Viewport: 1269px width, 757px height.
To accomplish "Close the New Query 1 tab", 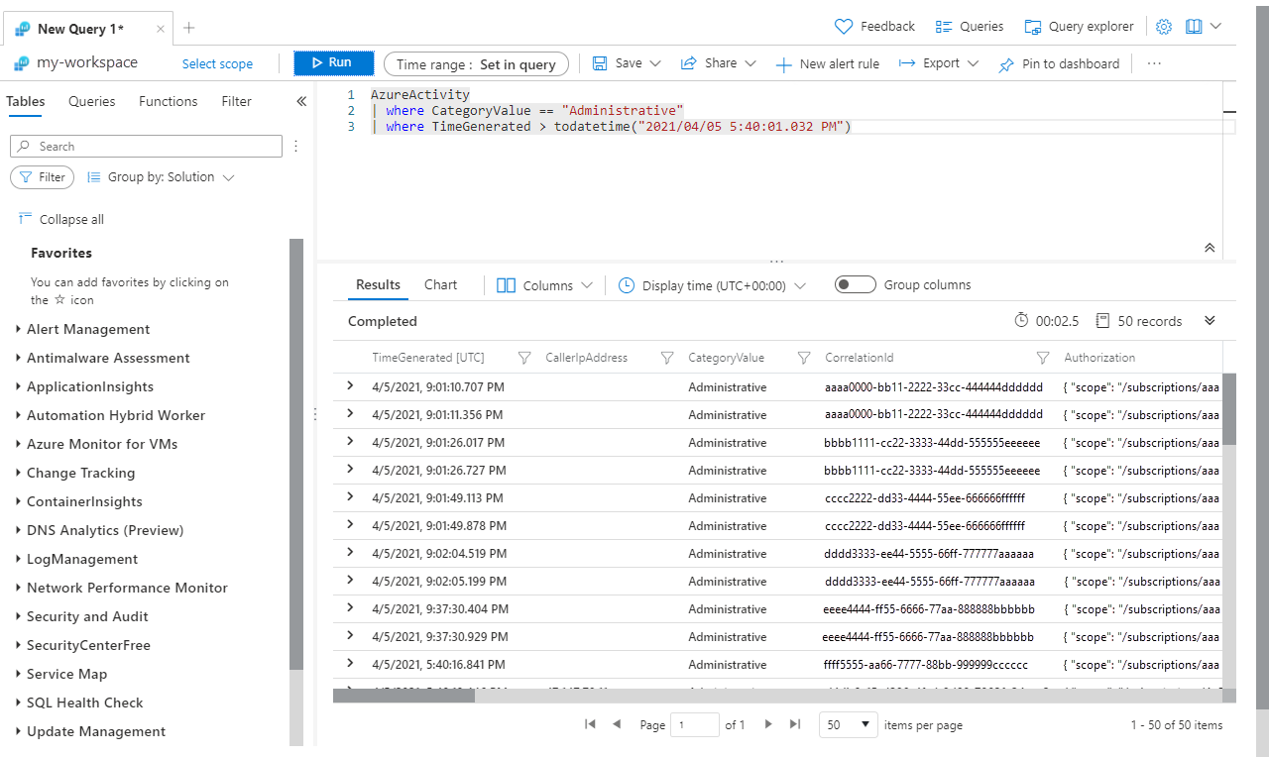I will (x=161, y=29).
